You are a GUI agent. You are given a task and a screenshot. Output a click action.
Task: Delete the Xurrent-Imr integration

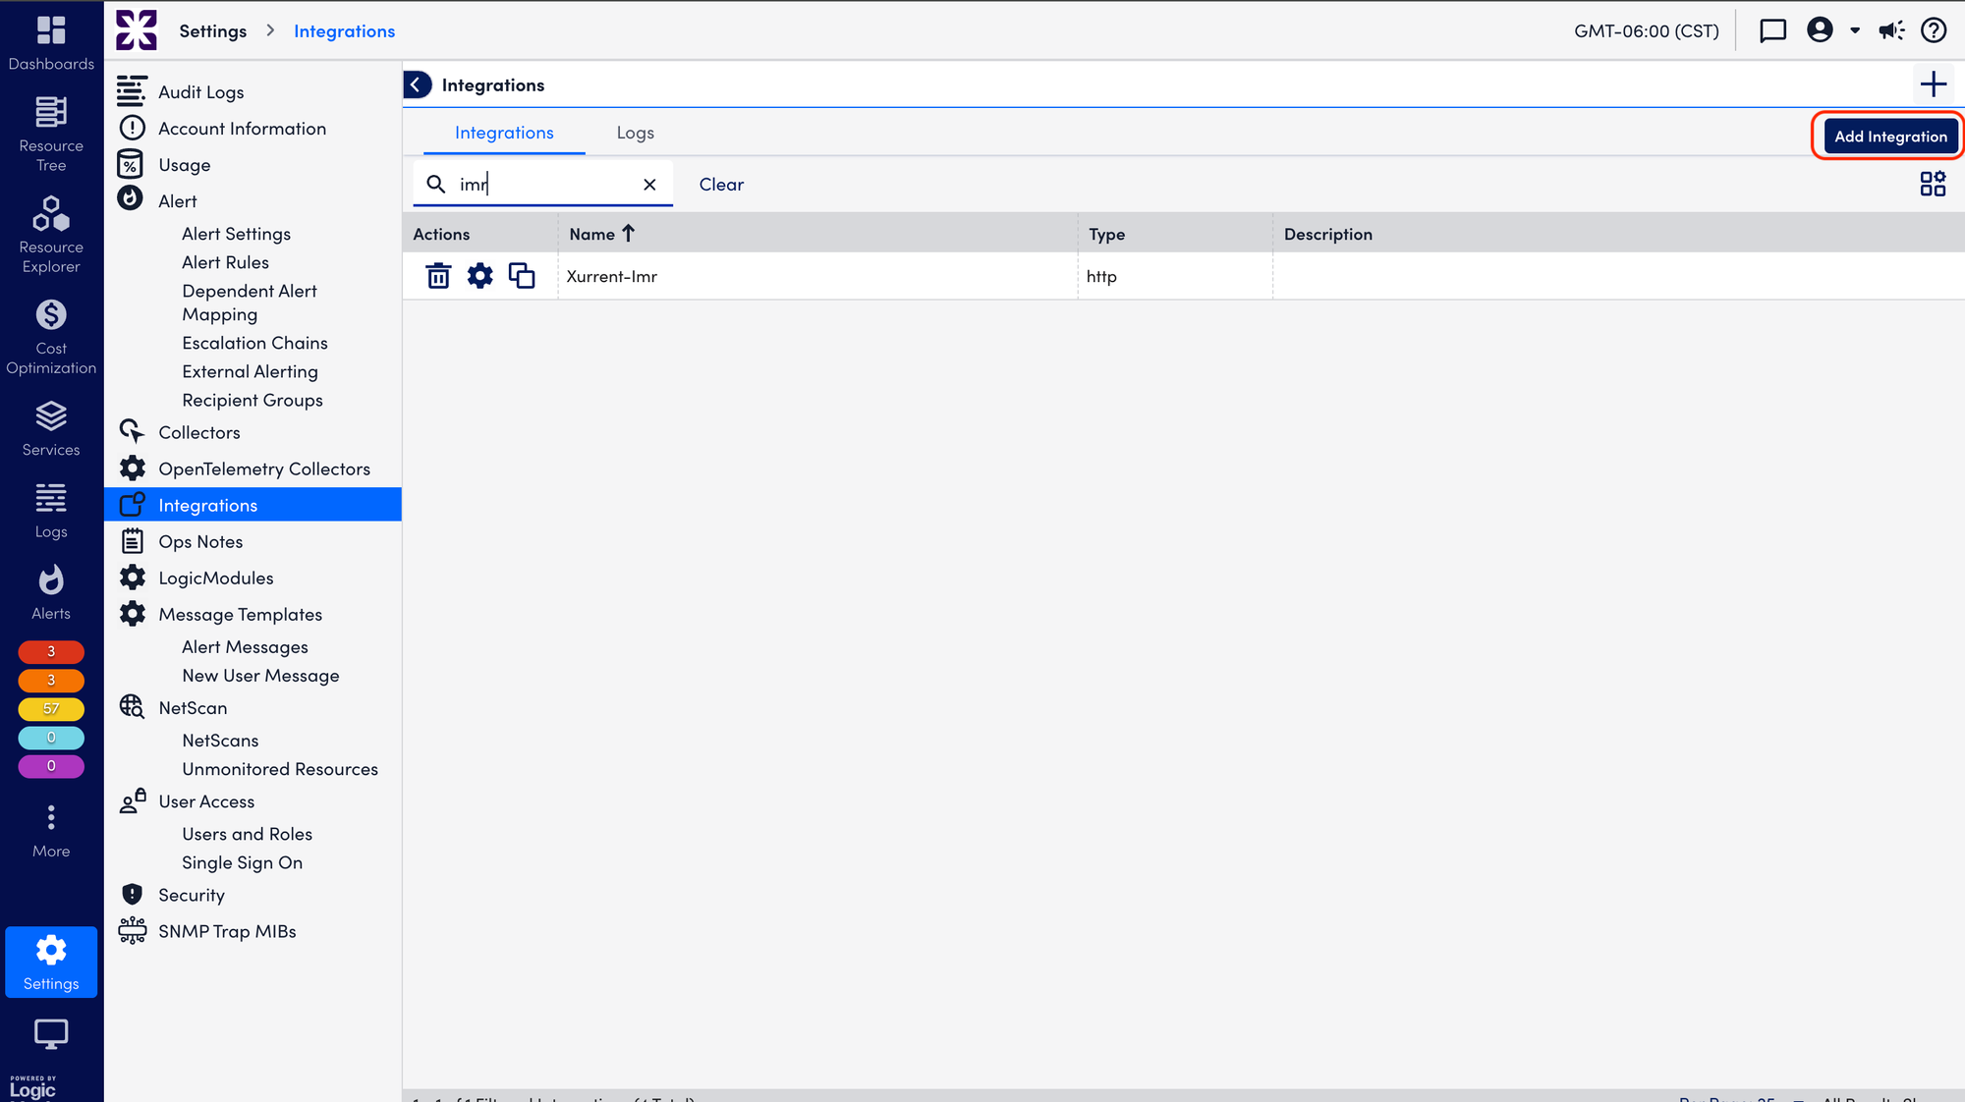[438, 276]
